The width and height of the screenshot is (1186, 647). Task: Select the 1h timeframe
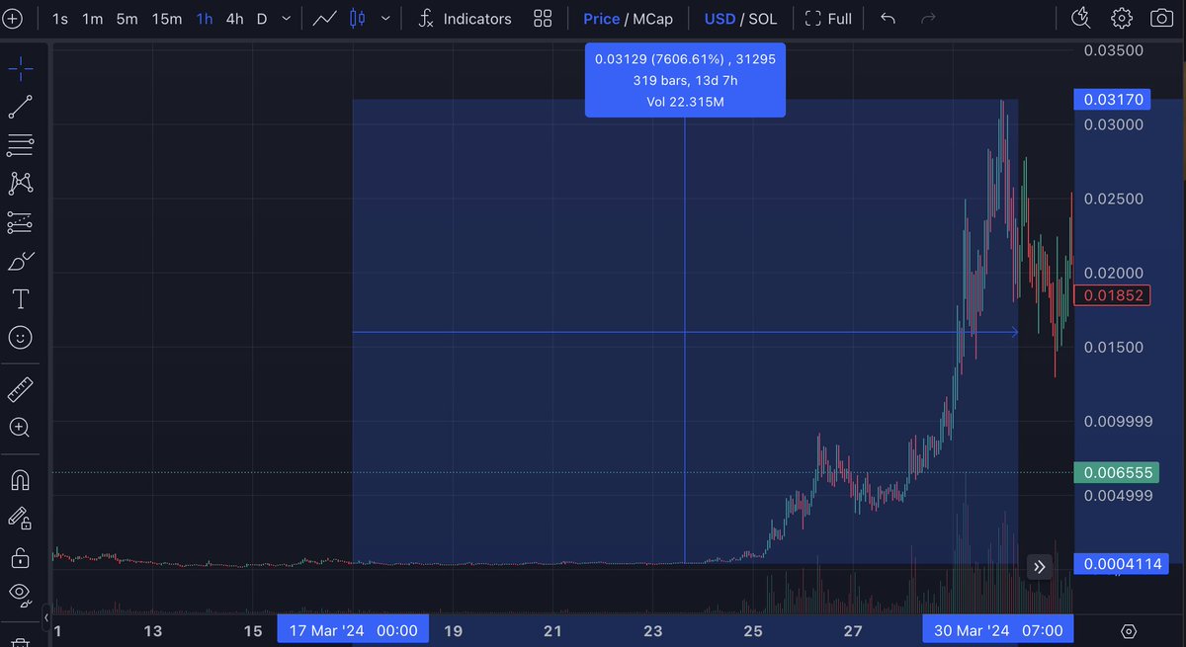click(204, 19)
